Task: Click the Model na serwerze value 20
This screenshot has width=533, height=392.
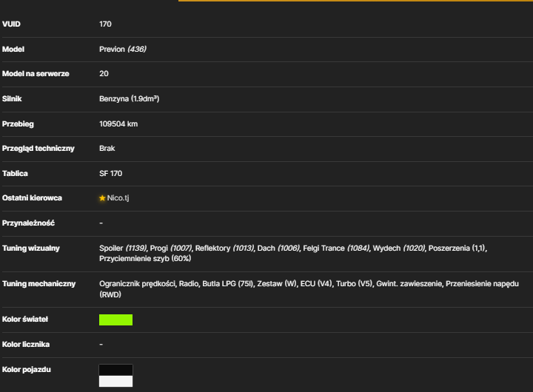Action: (x=104, y=74)
